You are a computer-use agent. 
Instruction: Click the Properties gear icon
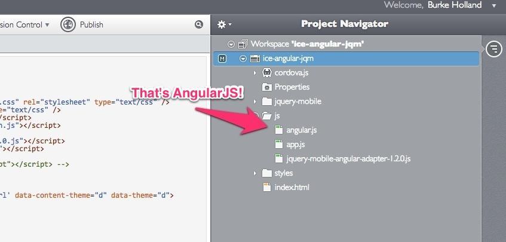tap(267, 87)
